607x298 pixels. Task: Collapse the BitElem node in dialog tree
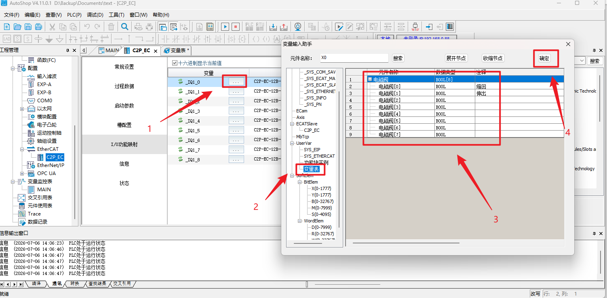299,182
